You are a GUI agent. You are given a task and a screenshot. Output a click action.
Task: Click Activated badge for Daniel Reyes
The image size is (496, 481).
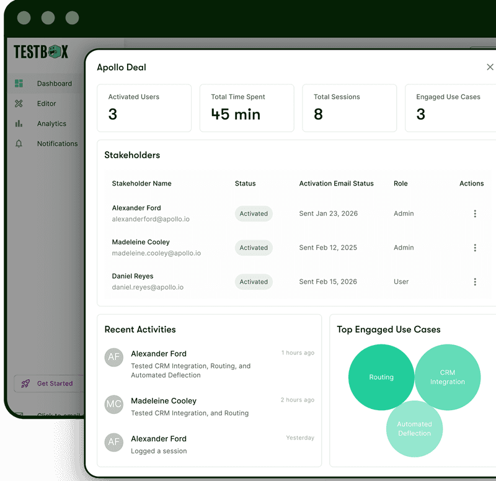254,282
